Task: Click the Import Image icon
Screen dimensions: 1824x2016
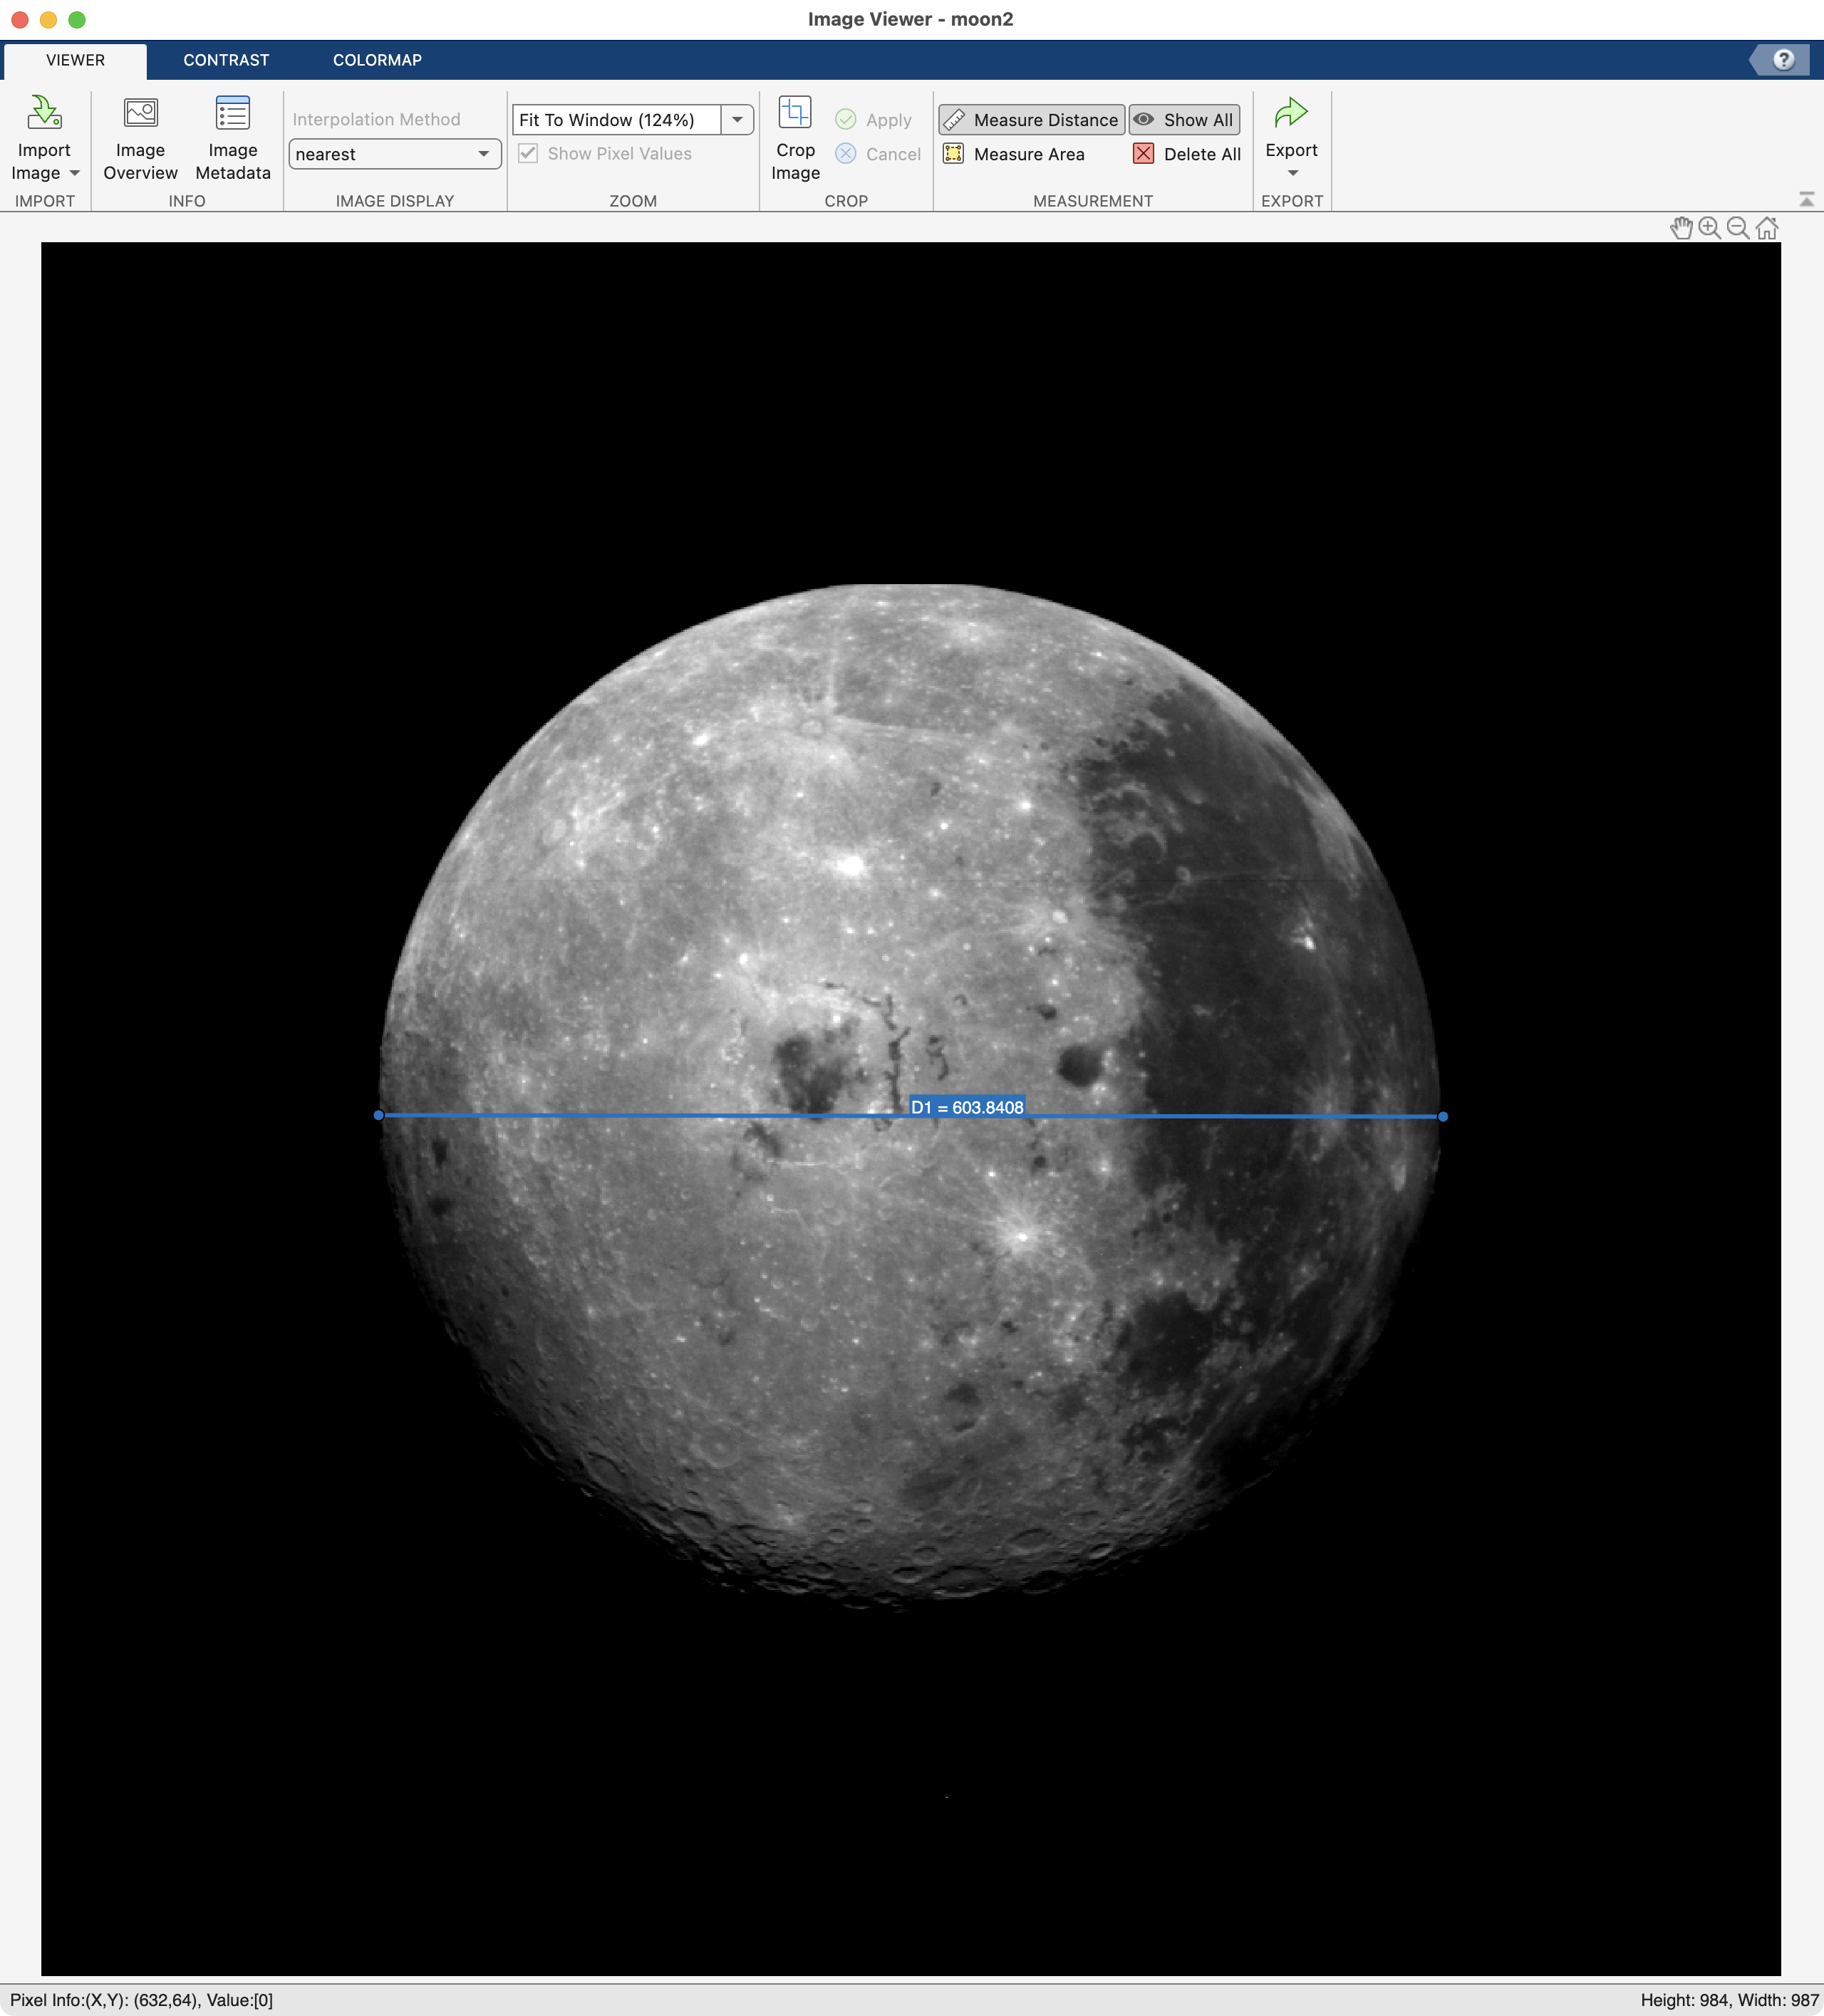Action: pyautogui.click(x=44, y=113)
